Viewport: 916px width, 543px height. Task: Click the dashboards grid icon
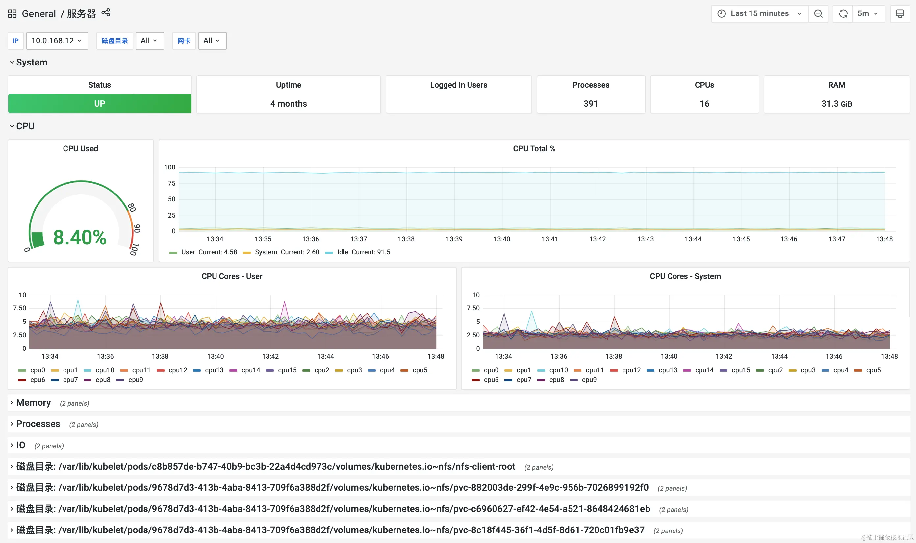pyautogui.click(x=12, y=13)
